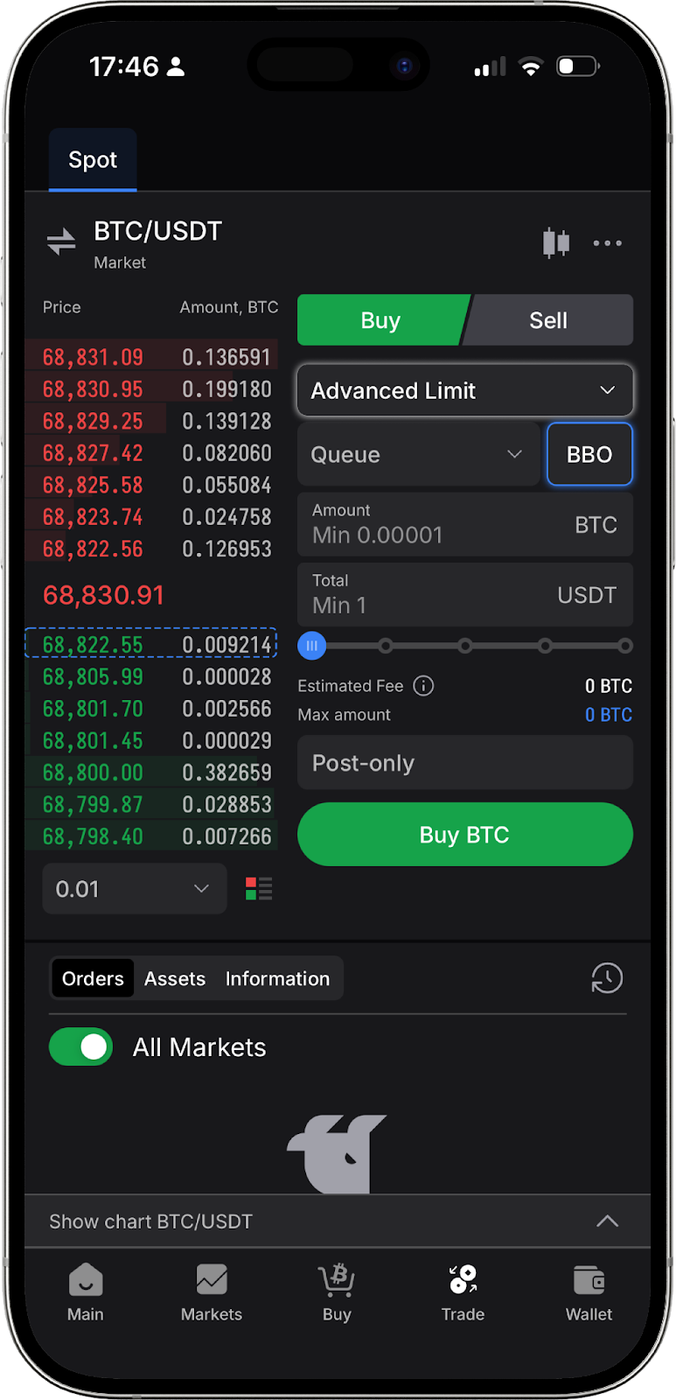Change the order book layout view icon
The width and height of the screenshot is (676, 1400).
point(259,889)
